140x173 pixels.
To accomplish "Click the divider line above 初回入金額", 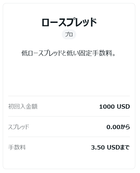I will point(69,96).
